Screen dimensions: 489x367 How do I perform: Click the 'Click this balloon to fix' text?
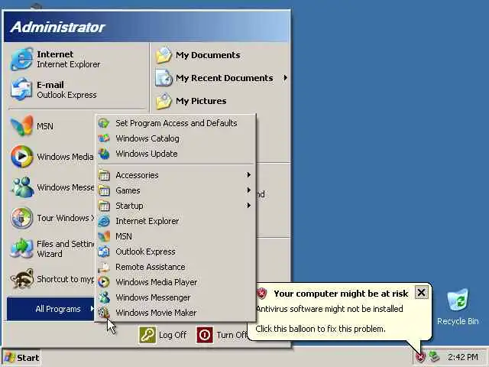pos(320,329)
